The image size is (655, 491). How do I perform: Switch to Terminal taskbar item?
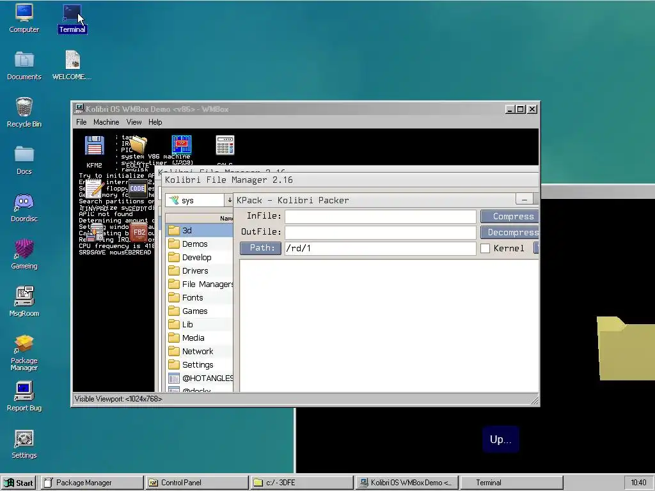point(512,483)
